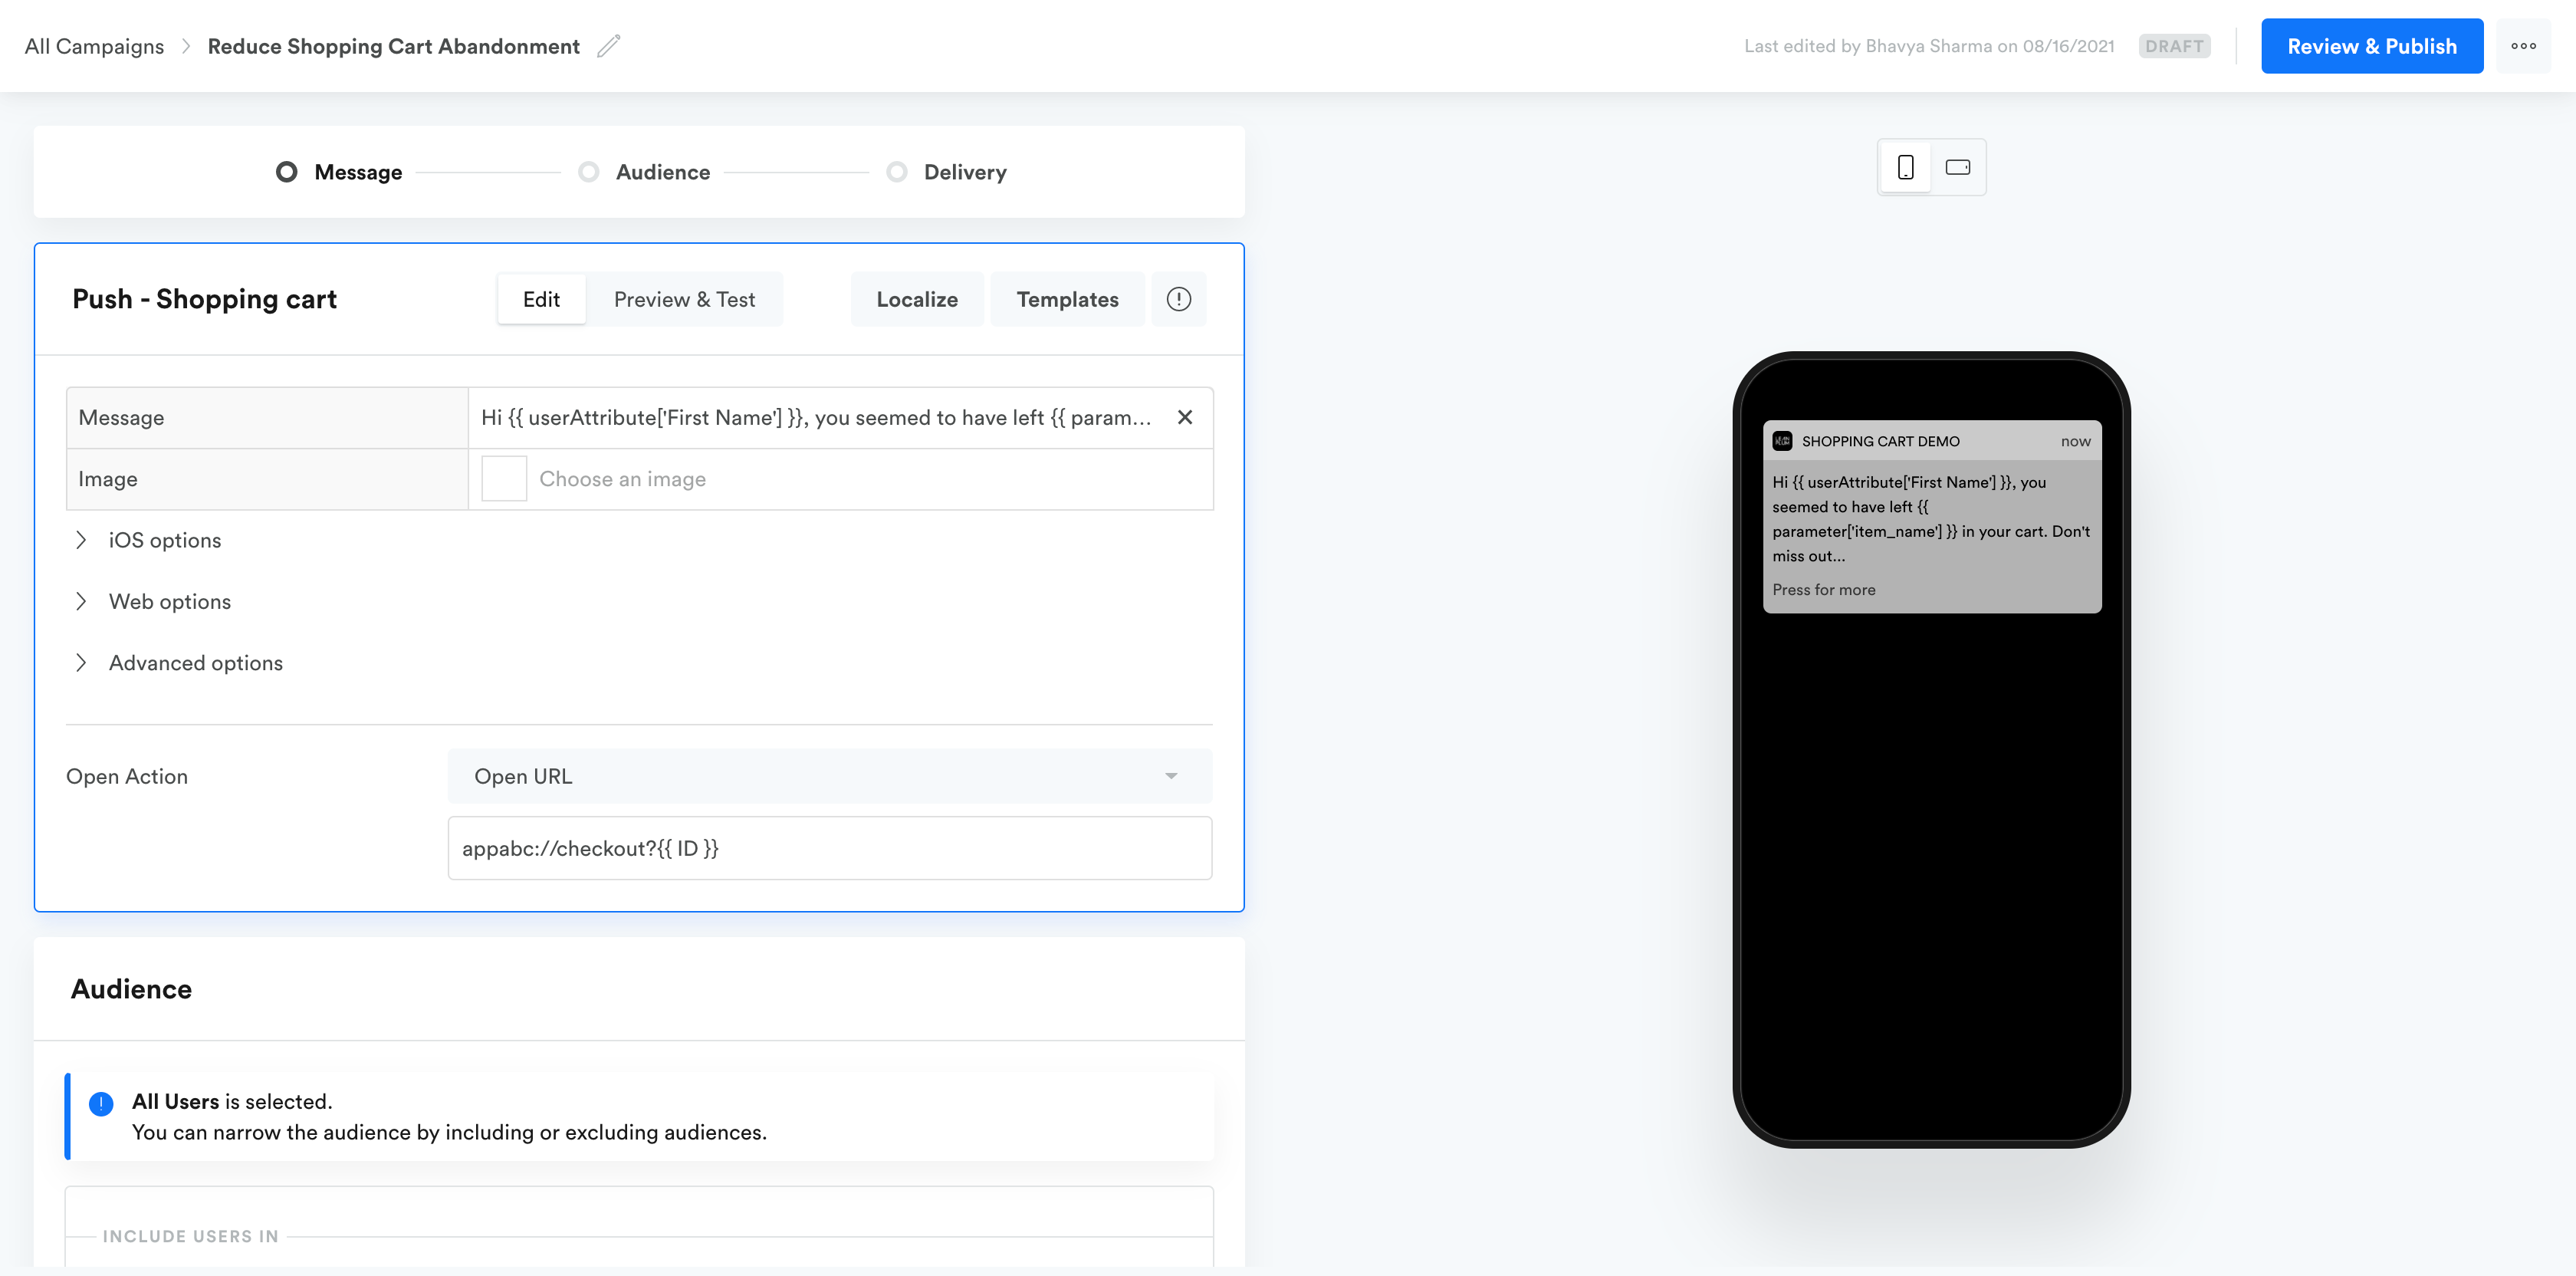2576x1276 pixels.
Task: Select the Delivery step radio
Action: 897,172
